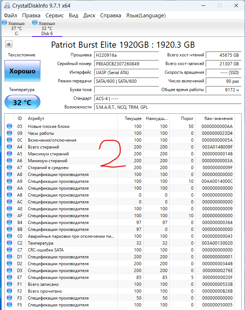The height and width of the screenshot is (310, 245).
Task: Click the CrystalDiskInfo app icon in title bar
Action: (x=7, y=5)
